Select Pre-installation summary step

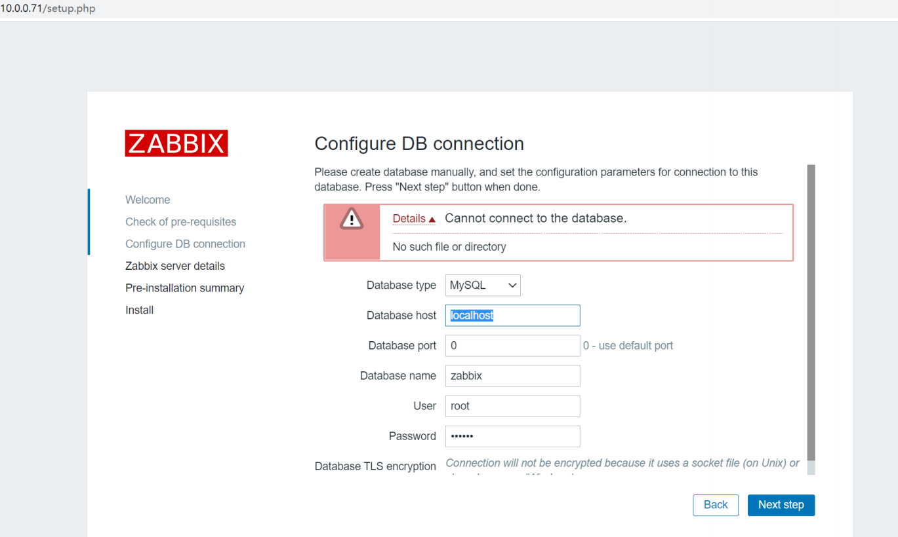[184, 288]
